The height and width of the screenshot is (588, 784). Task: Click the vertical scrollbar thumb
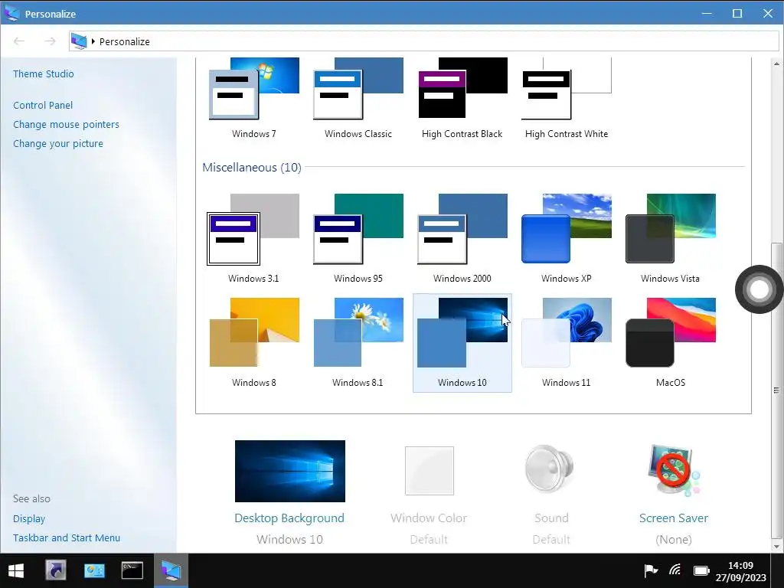(776, 390)
